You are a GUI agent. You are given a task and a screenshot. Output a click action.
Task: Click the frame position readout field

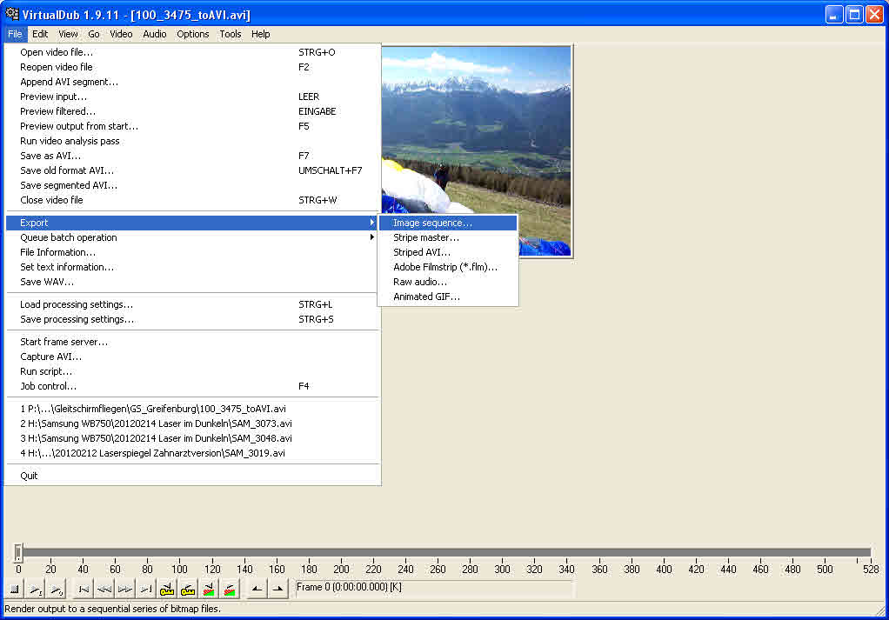click(435, 588)
